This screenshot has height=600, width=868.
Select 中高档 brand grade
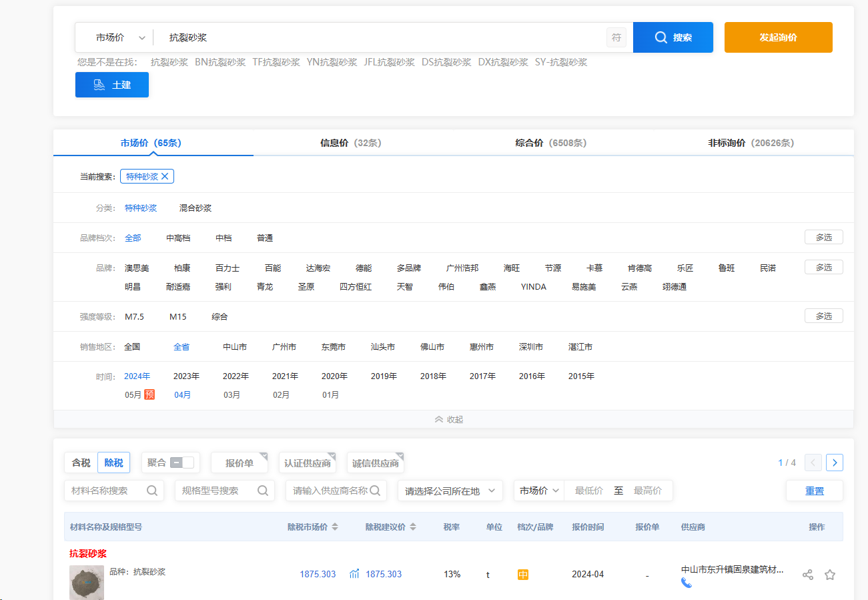(x=178, y=238)
